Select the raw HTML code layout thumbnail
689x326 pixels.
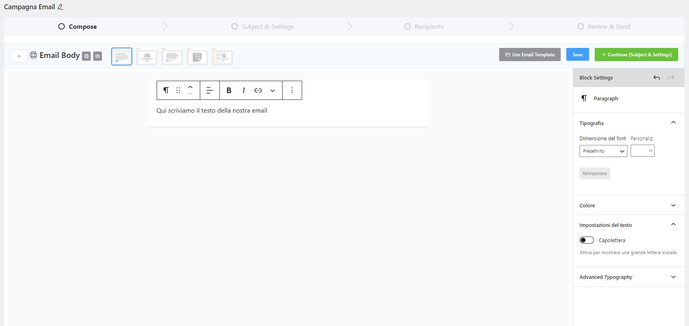point(222,57)
